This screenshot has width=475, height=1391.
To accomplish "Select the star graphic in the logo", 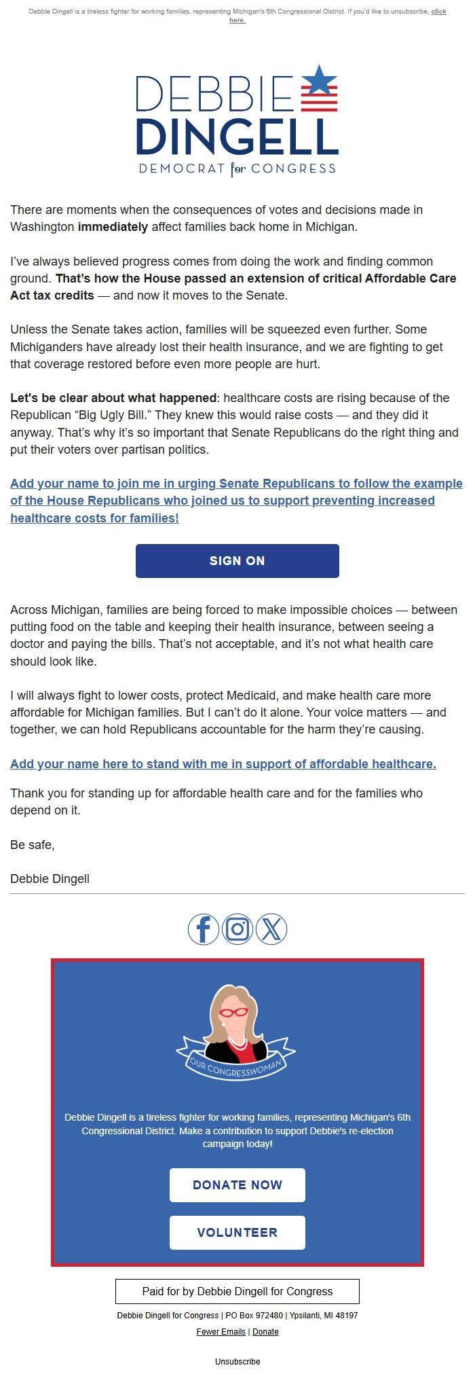I will pos(320,80).
